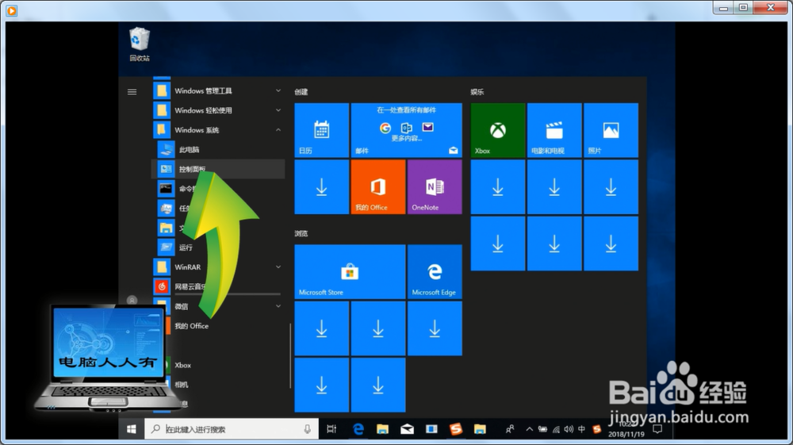The width and height of the screenshot is (793, 445).
Task: Show hidden tray icons with the up chevron
Action: pyautogui.click(x=529, y=429)
